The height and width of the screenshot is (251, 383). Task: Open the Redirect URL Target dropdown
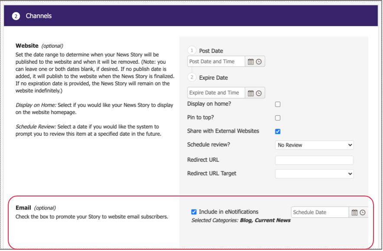point(314,174)
